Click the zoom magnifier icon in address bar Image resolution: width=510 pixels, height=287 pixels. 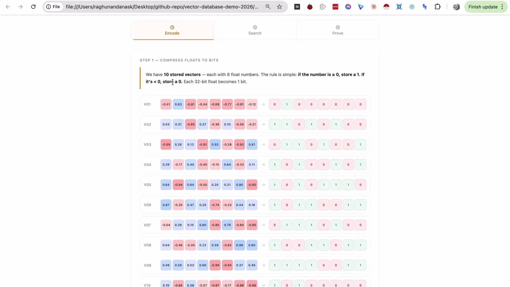tap(268, 7)
